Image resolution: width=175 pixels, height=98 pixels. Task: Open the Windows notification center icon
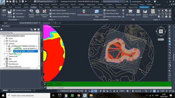tap(171, 96)
